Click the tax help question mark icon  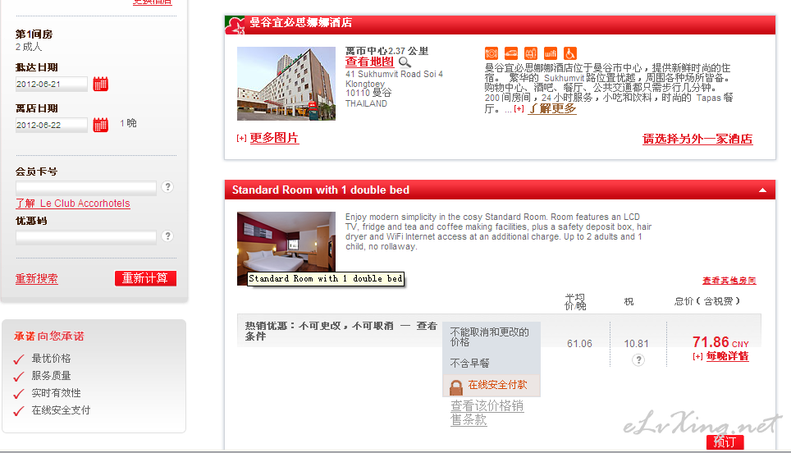(x=638, y=359)
